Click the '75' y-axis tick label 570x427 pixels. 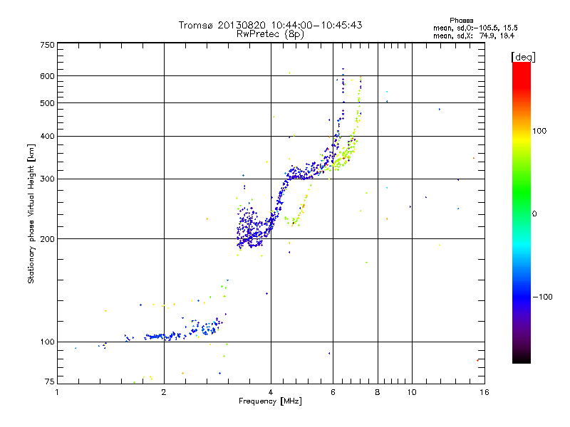click(x=50, y=381)
